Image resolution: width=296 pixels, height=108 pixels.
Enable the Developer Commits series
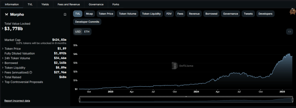click(x=87, y=22)
